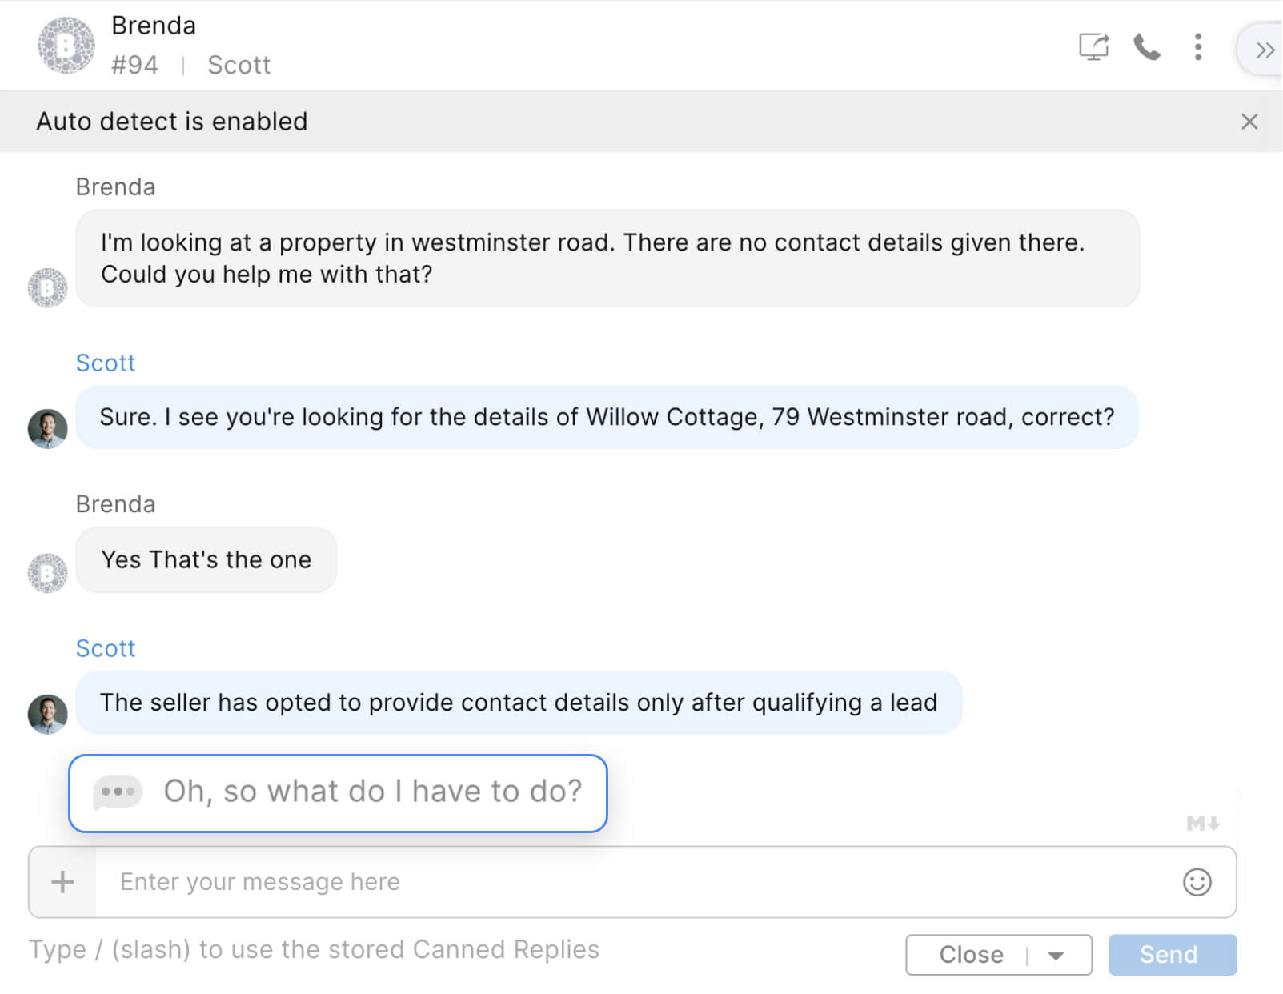Click the Close chat button
The width and height of the screenshot is (1283, 994).
coord(970,955)
